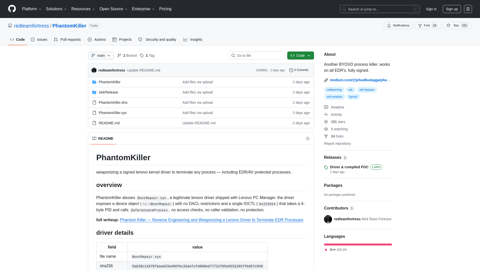Click the edr-bypass topic tag
480x270 pixels.
[x=367, y=90]
